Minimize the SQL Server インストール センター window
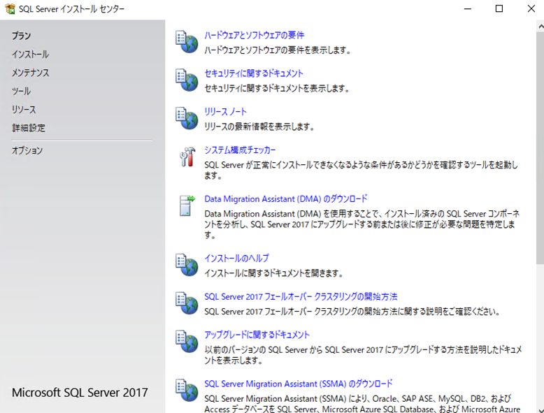The height and width of the screenshot is (413, 544). (x=468, y=8)
